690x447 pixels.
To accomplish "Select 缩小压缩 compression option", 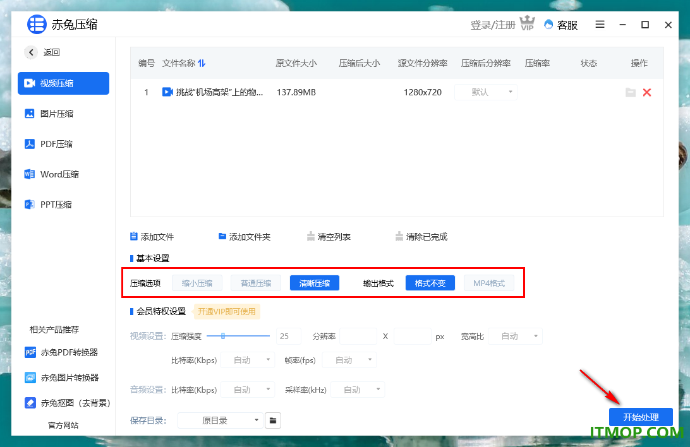I will 197,283.
